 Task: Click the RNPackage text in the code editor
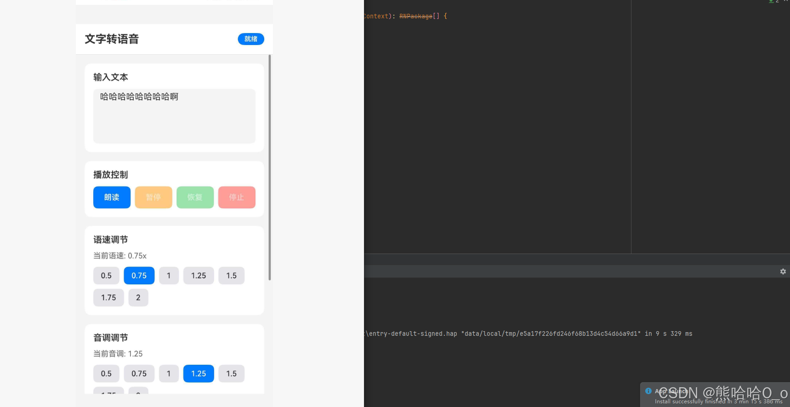point(416,16)
